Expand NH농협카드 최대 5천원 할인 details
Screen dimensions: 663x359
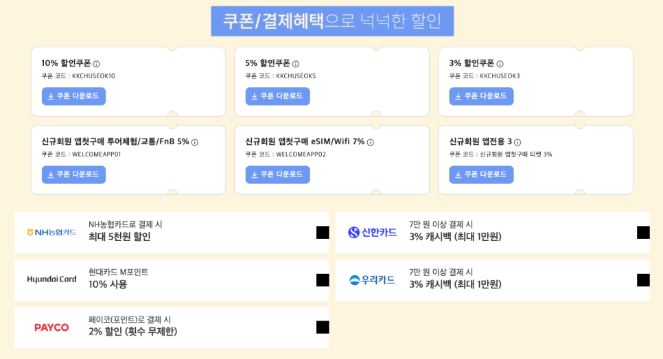coord(323,232)
